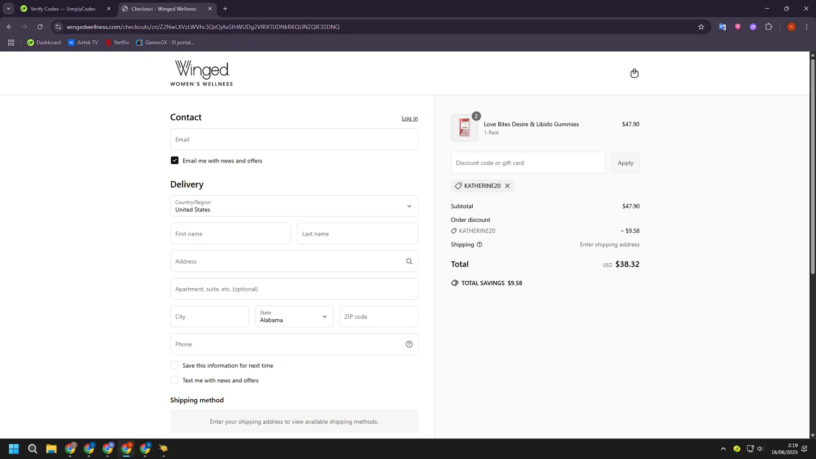Check Save this information for next time
This screenshot has height=459, width=816.
tap(175, 365)
